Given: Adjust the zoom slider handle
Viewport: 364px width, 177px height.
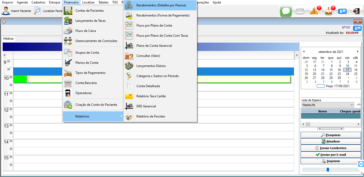Looking at the screenshot, I should 328,170.
